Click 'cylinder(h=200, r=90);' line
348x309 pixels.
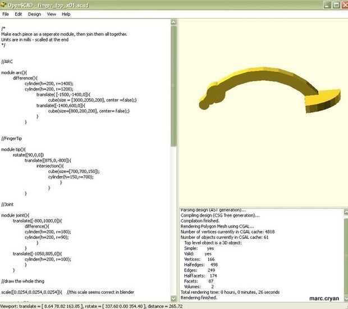47,238
